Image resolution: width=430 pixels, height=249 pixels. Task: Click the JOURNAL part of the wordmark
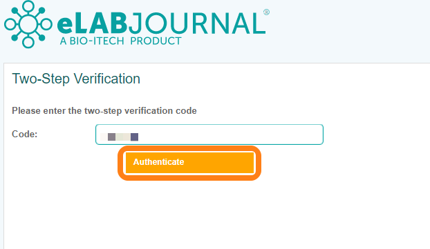click(x=197, y=23)
